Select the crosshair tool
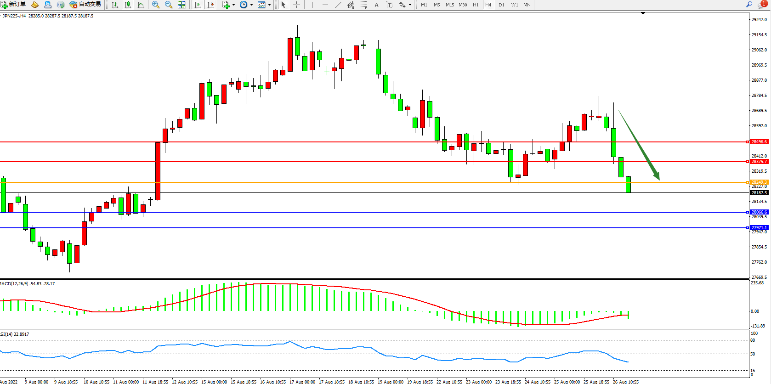Viewport: 771px width, 384px height. (x=297, y=5)
